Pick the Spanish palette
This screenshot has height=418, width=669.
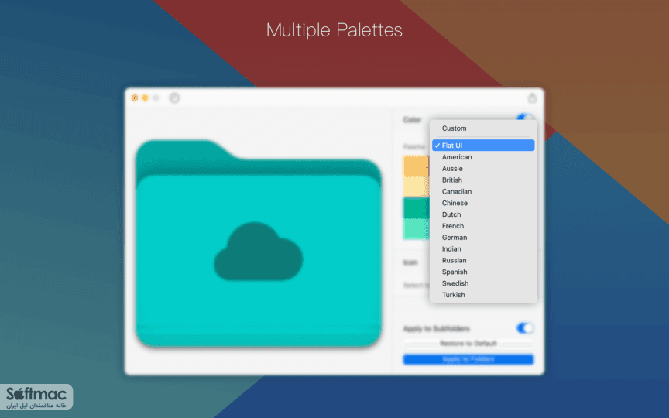(483, 272)
